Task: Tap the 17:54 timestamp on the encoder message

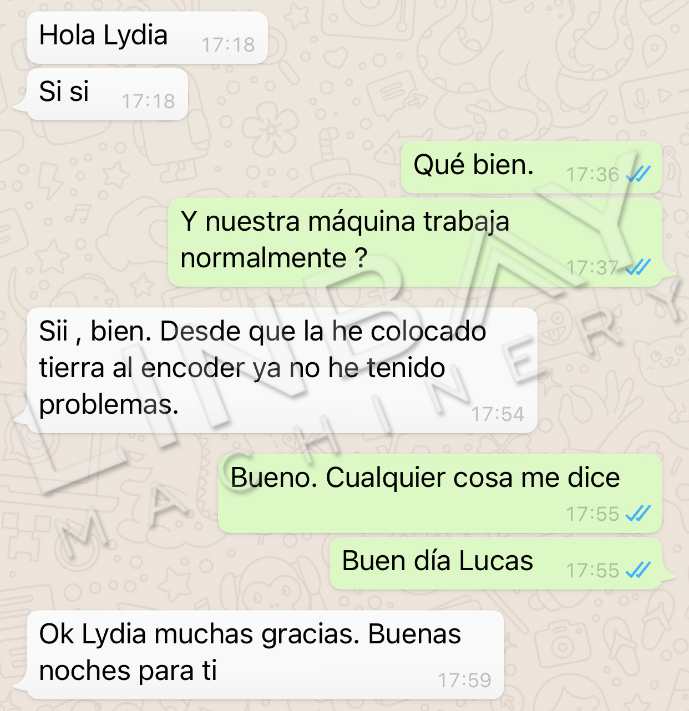Action: tap(498, 414)
